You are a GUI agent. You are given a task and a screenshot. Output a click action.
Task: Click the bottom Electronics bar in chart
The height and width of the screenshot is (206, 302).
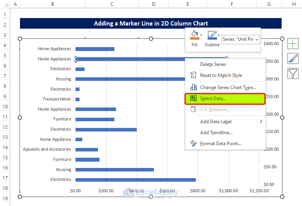(x=135, y=180)
